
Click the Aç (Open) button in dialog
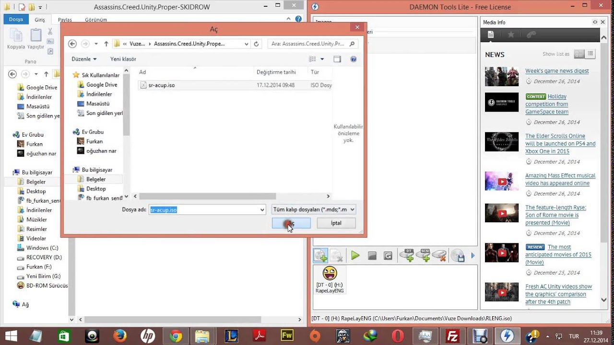click(x=291, y=223)
